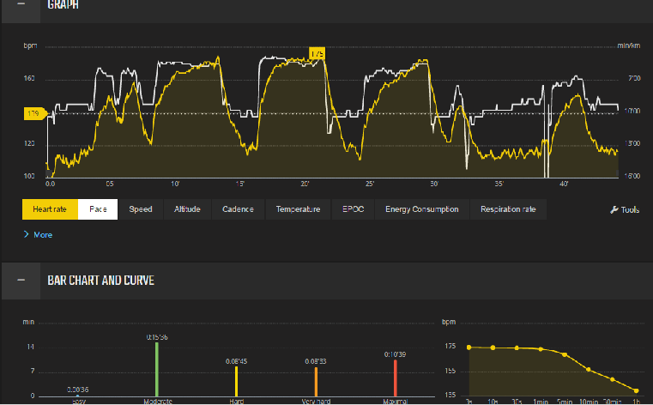Toggle the Speed graph button
This screenshot has width=653, height=405.
click(141, 209)
